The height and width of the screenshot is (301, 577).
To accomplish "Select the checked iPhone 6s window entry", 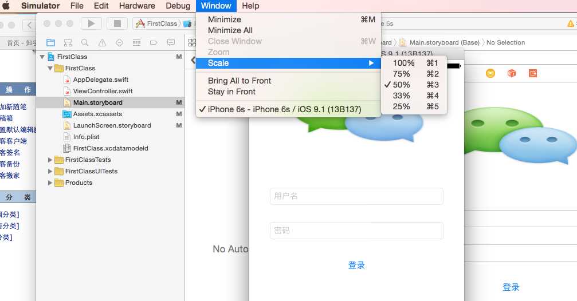I will (x=289, y=109).
